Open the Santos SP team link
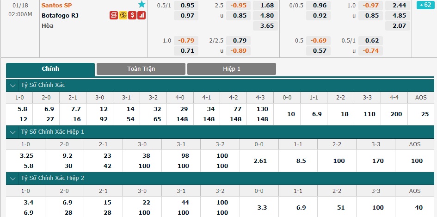 point(57,5)
